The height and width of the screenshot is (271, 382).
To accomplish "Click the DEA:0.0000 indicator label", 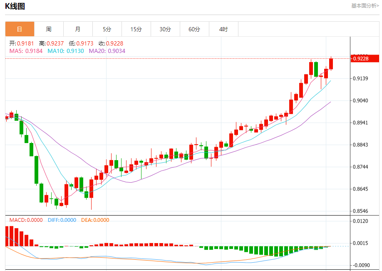I will click(x=95, y=220).
